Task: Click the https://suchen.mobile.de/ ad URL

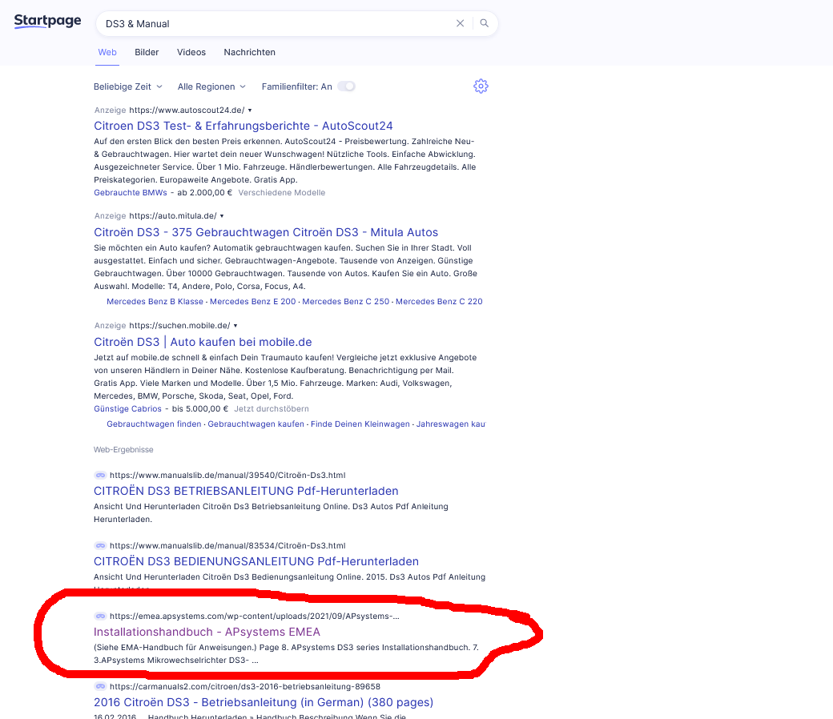Action: (179, 326)
